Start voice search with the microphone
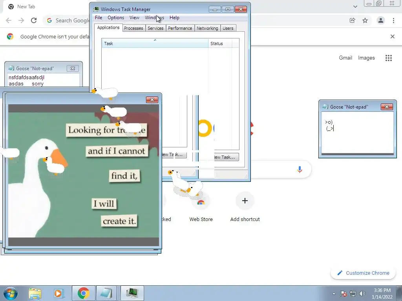The image size is (402, 301). click(x=300, y=169)
